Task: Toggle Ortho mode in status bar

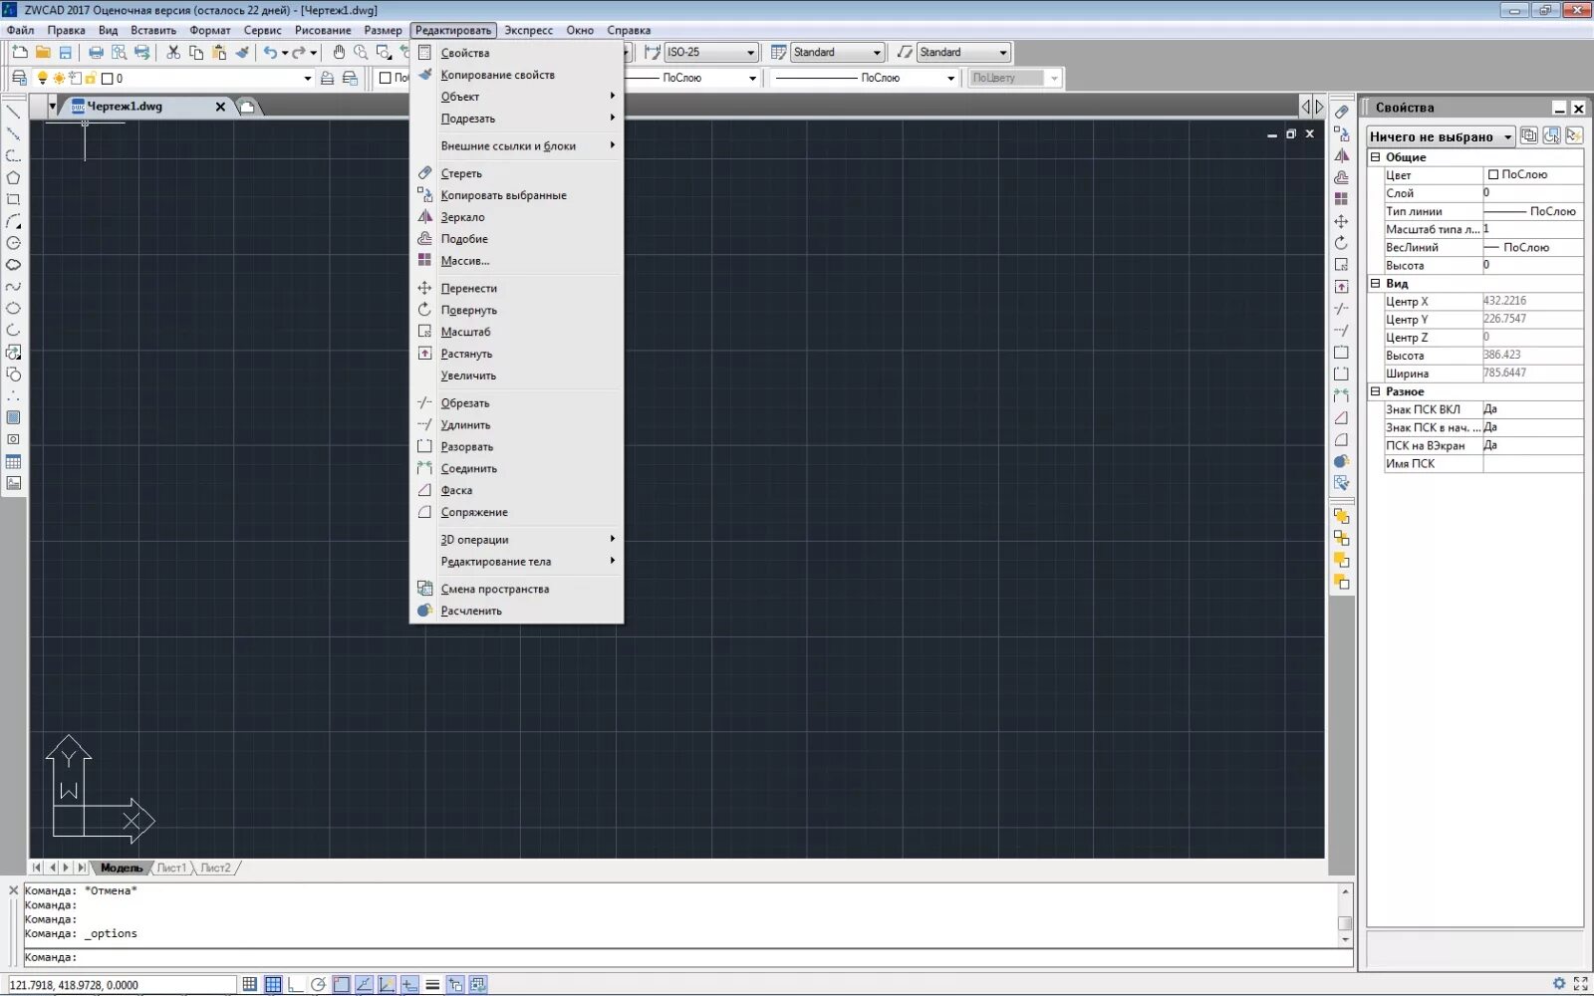Action: 296,984
